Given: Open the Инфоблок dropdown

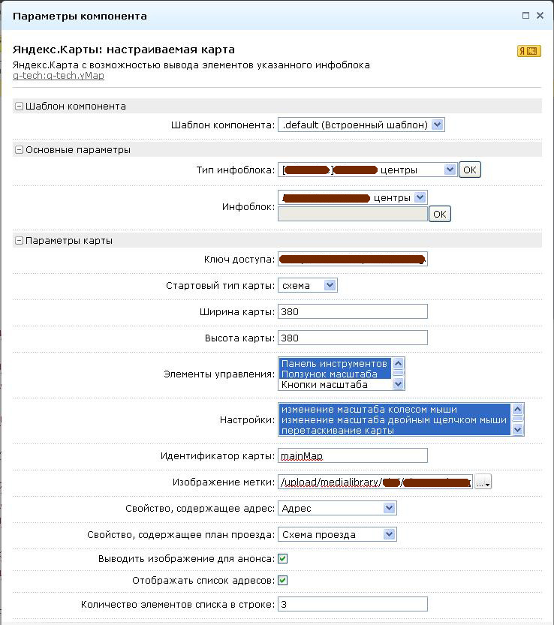Looking at the screenshot, I should [353, 198].
